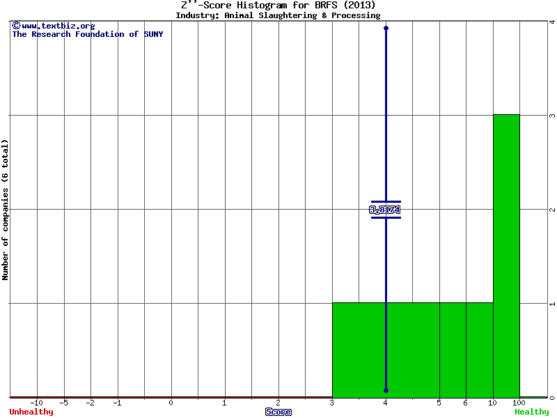This screenshot has height=418, width=557.
Task: Select the green bar between 6 and 10
Action: 480,350
